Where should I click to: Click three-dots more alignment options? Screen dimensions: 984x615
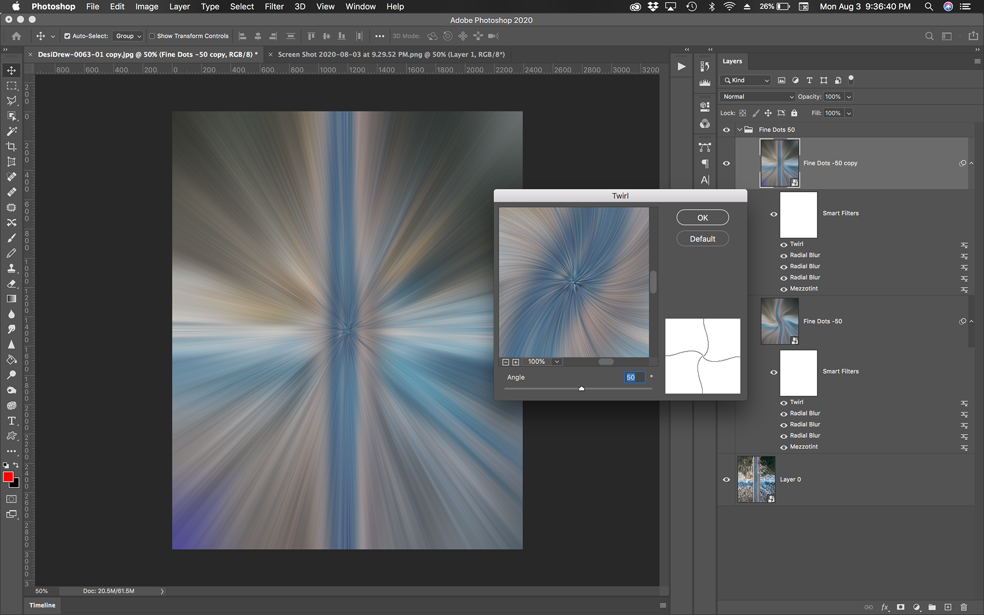coord(380,36)
